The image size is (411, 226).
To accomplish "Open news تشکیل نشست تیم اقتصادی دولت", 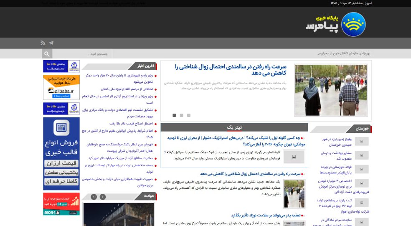I will (117, 113).
